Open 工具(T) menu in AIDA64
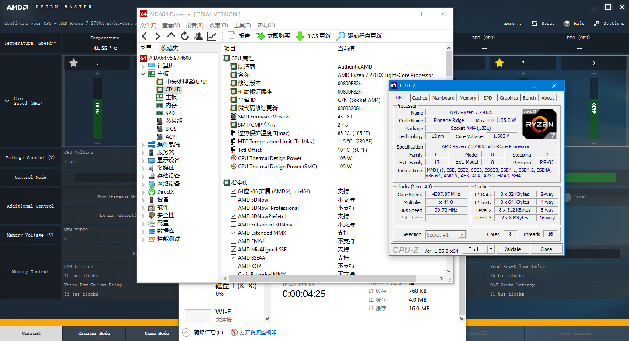This screenshot has height=341, width=629. pyautogui.click(x=242, y=25)
